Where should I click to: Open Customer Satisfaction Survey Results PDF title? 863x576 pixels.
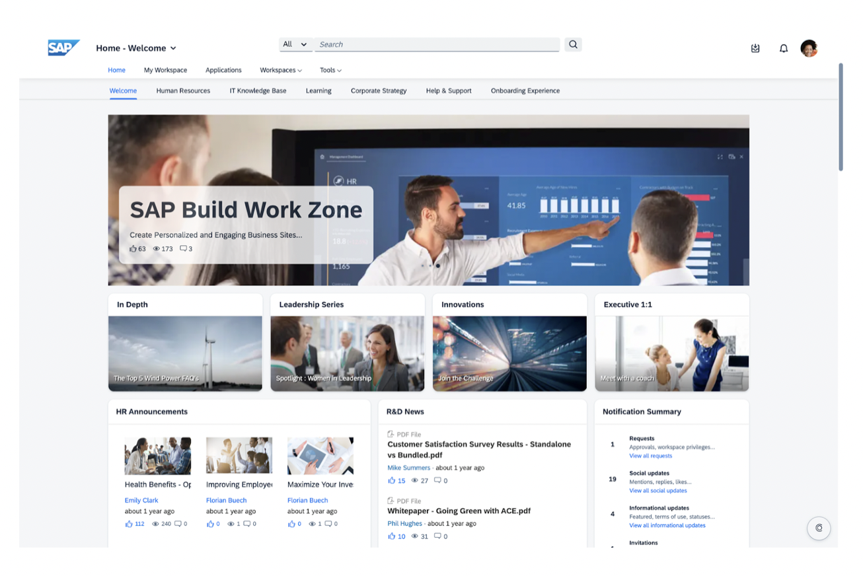tap(479, 450)
